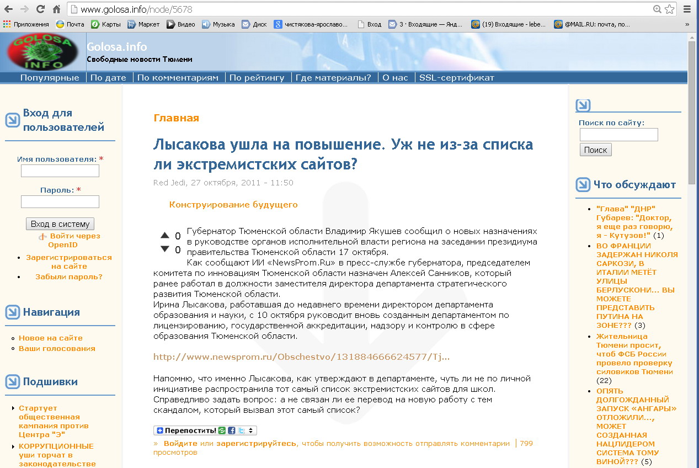Vote up with the up arrow

[164, 235]
